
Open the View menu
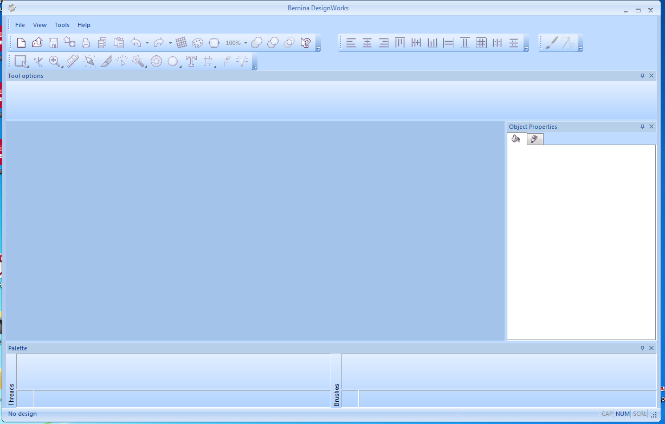[x=40, y=25]
